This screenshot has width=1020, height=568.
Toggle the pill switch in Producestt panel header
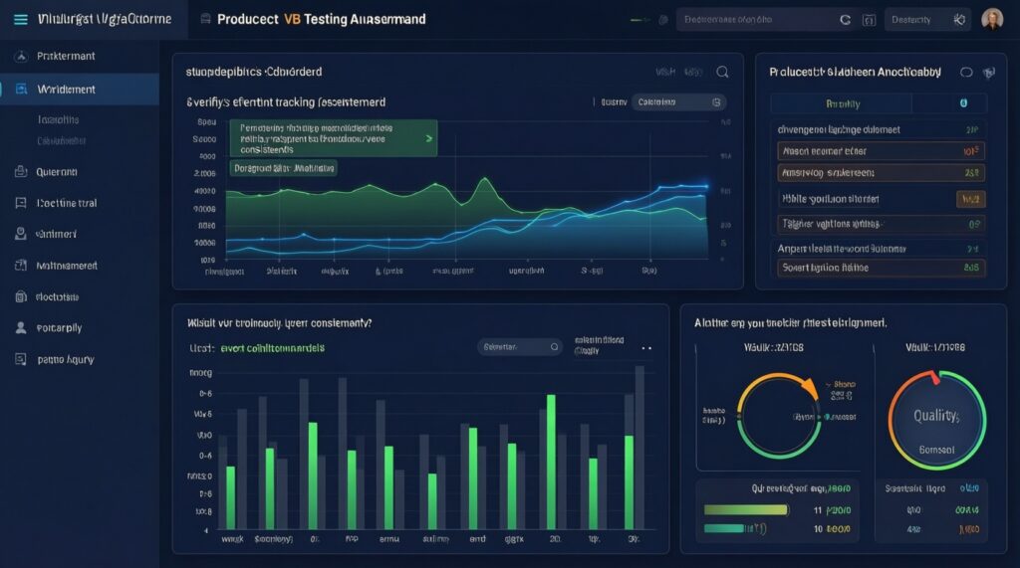coord(965,72)
